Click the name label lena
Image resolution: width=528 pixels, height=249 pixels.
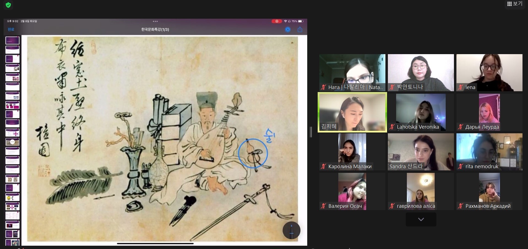click(470, 87)
